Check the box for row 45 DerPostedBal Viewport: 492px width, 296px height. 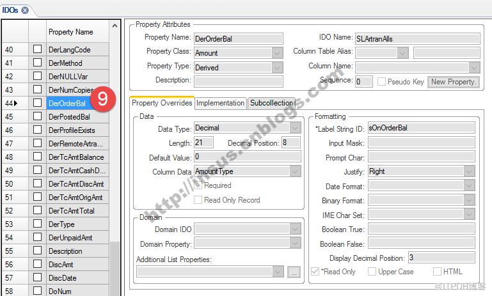[x=37, y=116]
